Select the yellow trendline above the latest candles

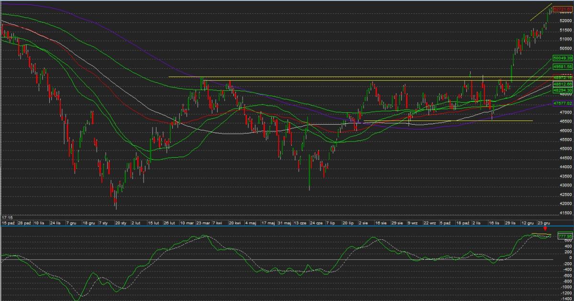541,13
